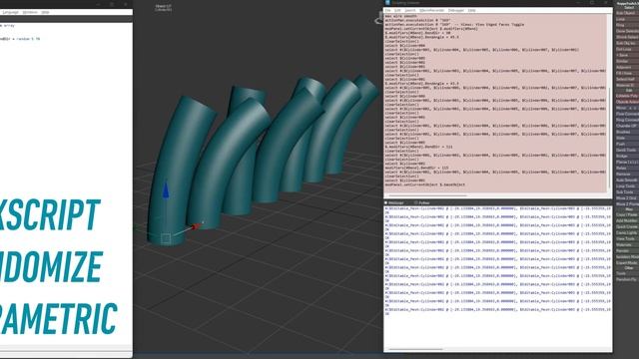Open the Windows menu in the script editor
The width and height of the screenshot is (639, 359).
tap(30, 12)
